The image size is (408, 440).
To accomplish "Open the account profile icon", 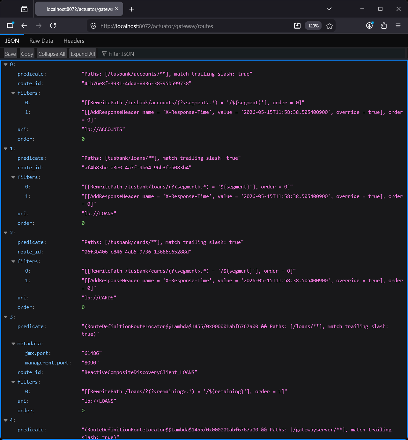I will click(x=369, y=26).
